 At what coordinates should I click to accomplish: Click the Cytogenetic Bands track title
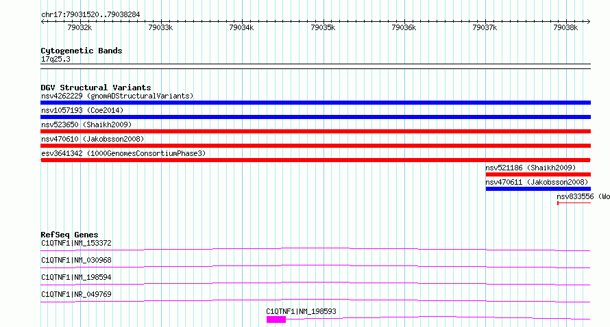82,51
